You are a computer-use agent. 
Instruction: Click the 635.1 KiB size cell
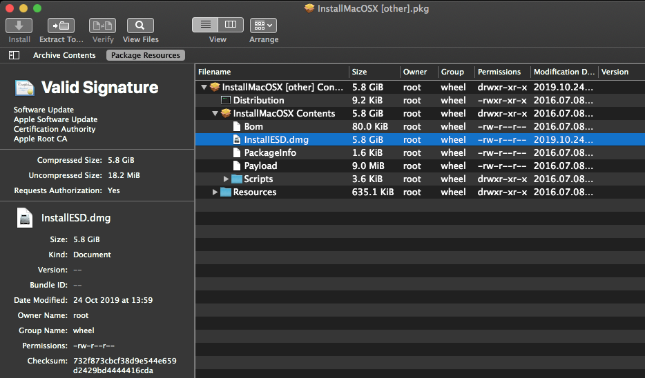coord(373,192)
